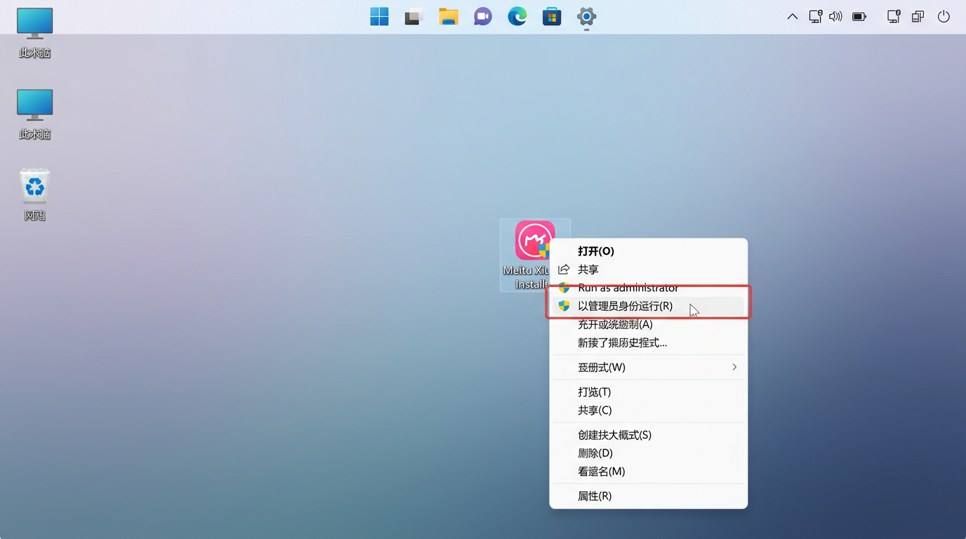Open the Microsoft Store taskbar icon
The height and width of the screenshot is (539, 966).
pos(552,17)
